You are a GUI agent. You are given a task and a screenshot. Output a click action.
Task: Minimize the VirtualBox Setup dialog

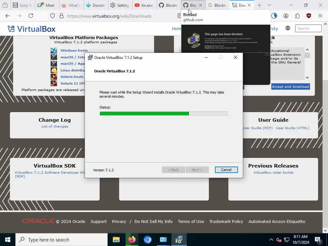(206, 58)
